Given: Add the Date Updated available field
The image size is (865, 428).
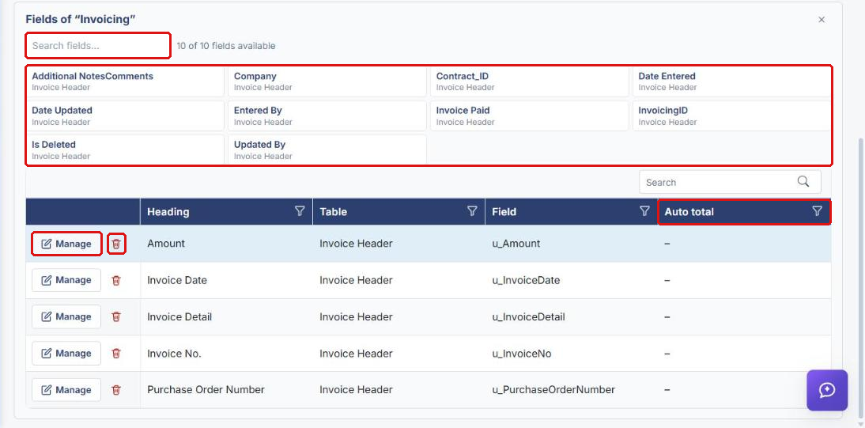Looking at the screenshot, I should pos(125,116).
